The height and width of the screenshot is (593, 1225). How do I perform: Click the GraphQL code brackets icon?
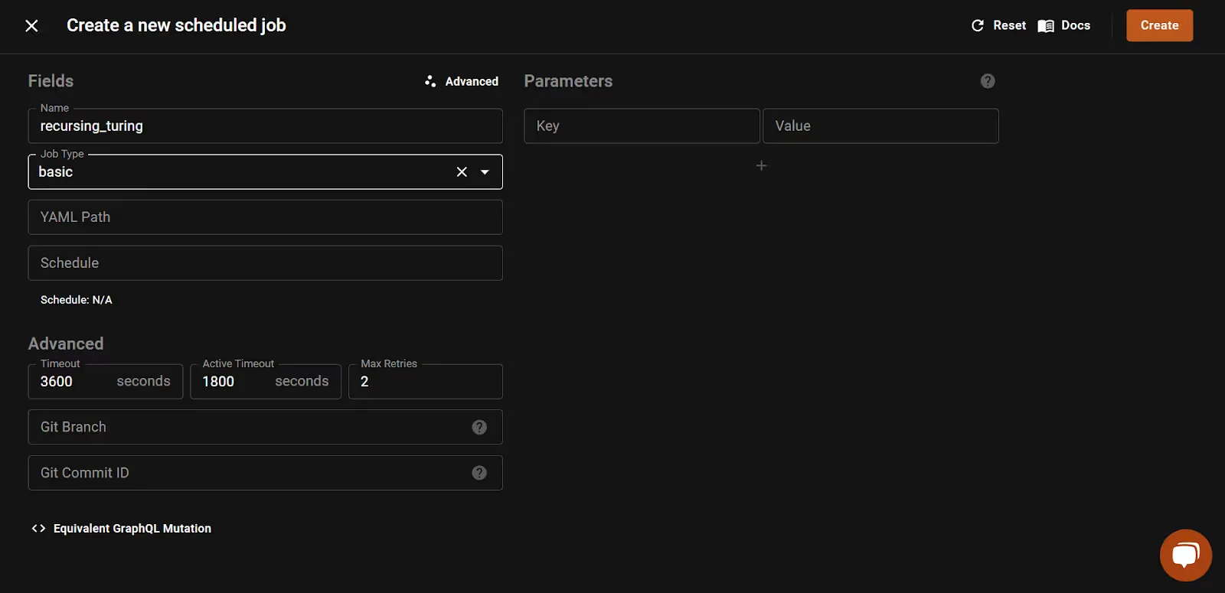(38, 529)
